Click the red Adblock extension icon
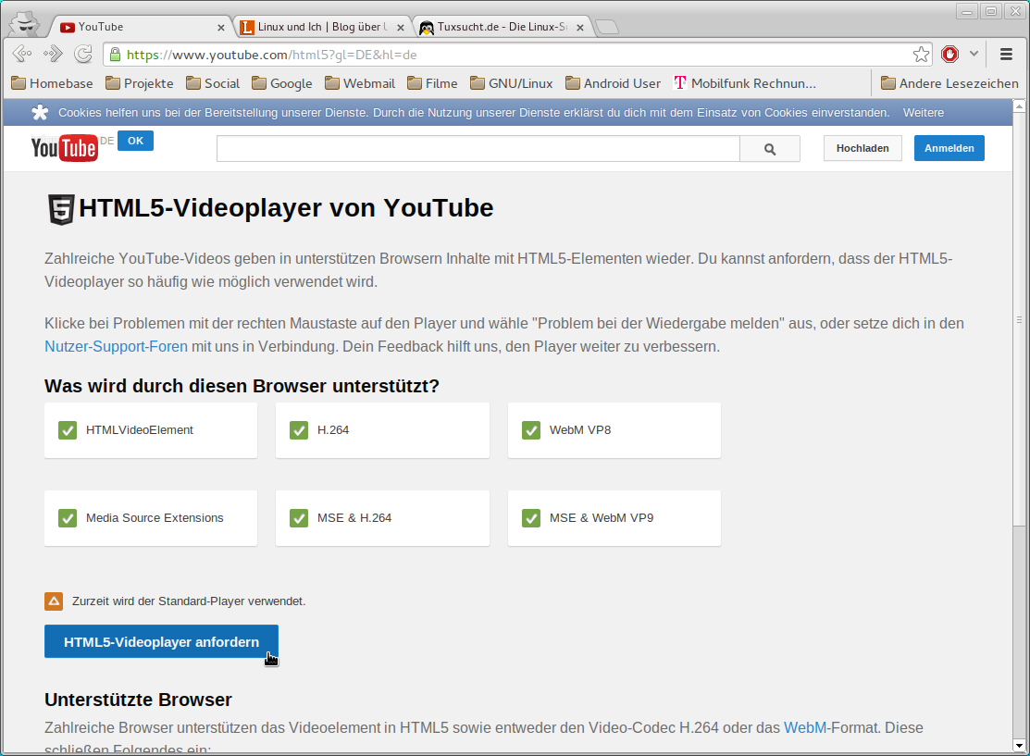The height and width of the screenshot is (756, 1030). [x=949, y=55]
